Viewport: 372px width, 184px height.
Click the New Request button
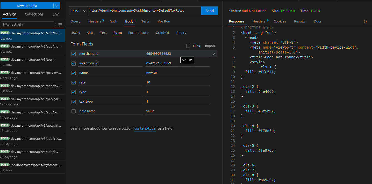27,6
